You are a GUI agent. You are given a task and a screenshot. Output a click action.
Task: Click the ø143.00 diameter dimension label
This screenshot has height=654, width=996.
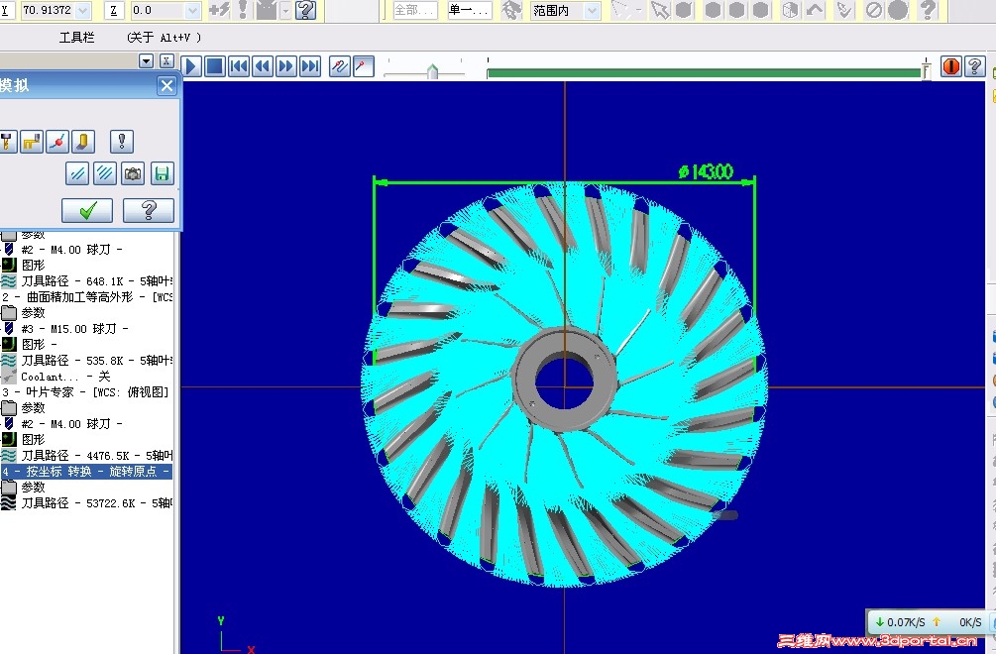[x=706, y=171]
